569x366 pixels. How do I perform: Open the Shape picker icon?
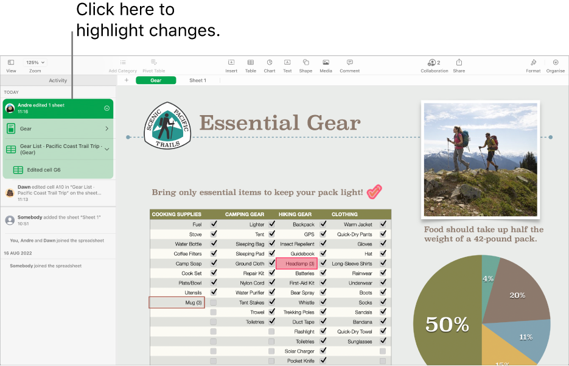[305, 64]
